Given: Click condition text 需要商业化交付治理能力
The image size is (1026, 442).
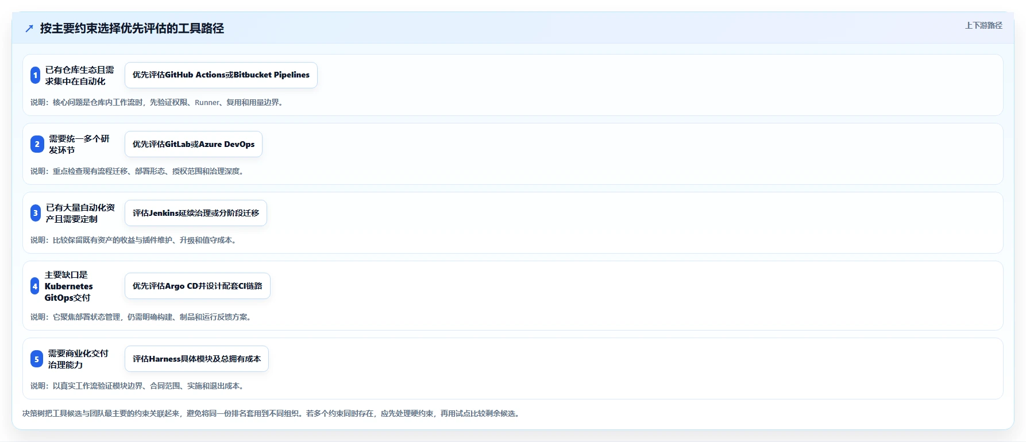Looking at the screenshot, I should pos(78,359).
